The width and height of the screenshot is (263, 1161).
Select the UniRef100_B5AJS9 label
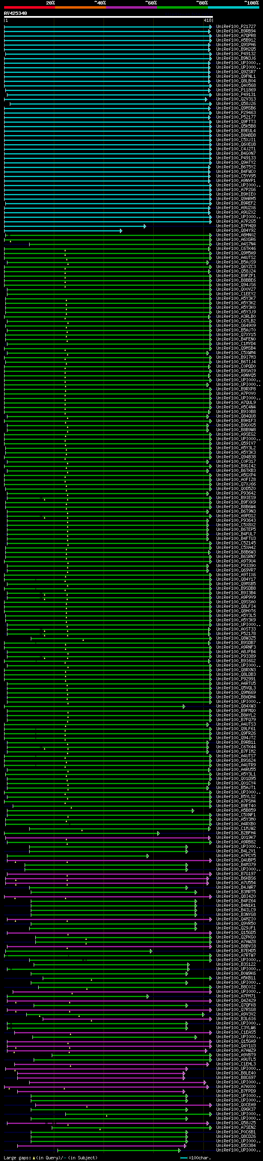click(235, 262)
